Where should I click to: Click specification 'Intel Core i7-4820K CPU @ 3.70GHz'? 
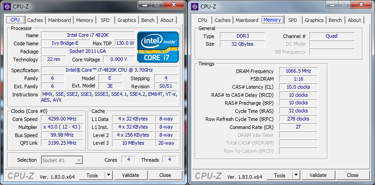point(109,70)
